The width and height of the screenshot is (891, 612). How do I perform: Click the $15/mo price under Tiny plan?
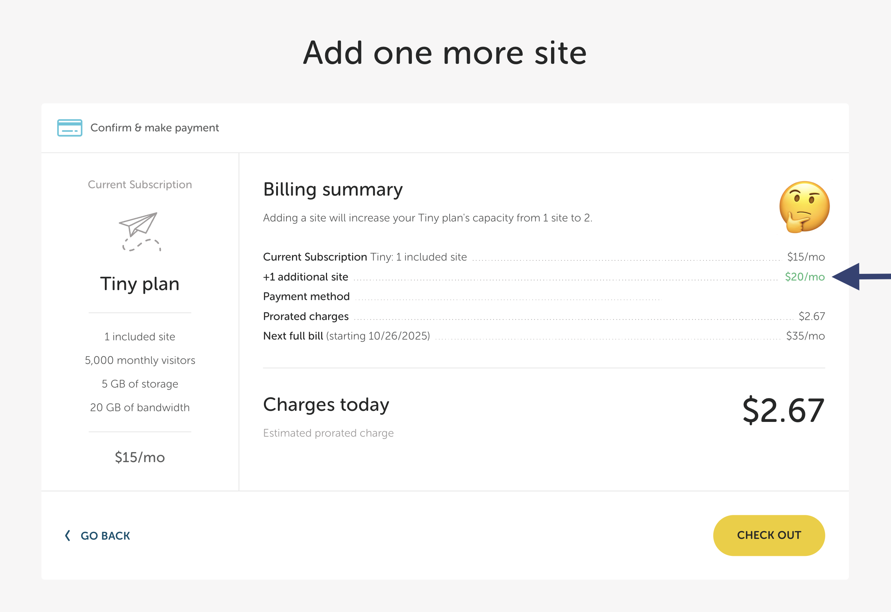point(140,457)
